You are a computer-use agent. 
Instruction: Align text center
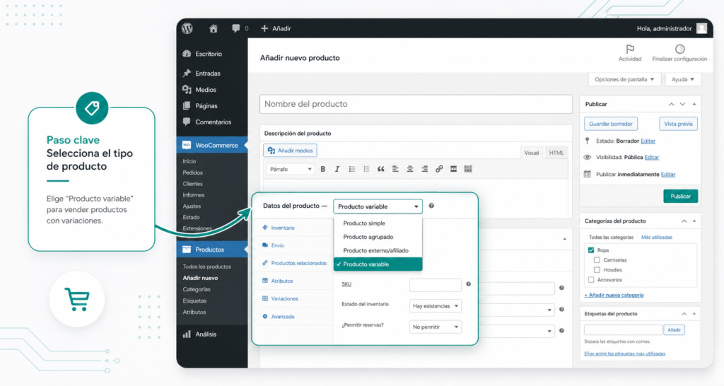[x=409, y=169]
